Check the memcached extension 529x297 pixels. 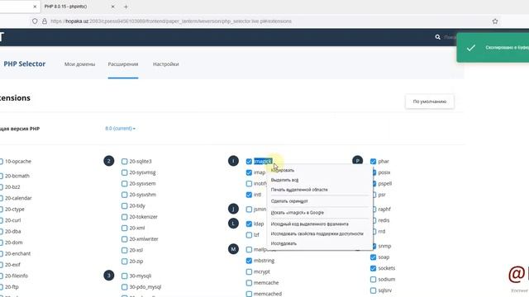(249, 294)
